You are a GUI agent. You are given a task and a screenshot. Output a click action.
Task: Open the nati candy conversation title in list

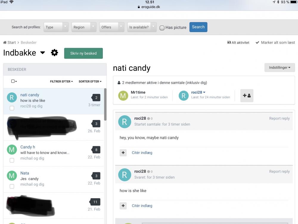click(x=30, y=95)
